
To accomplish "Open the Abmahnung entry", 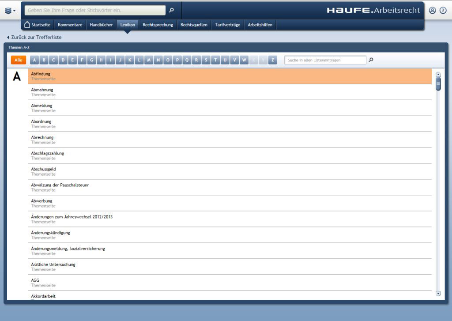I will [230, 92].
